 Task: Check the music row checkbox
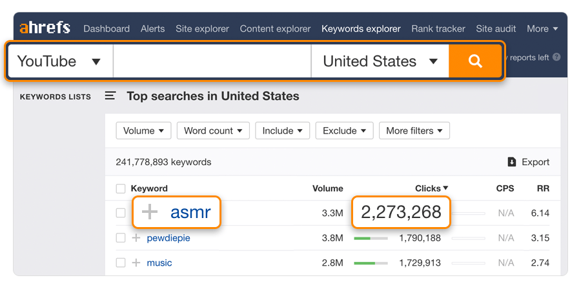point(121,263)
